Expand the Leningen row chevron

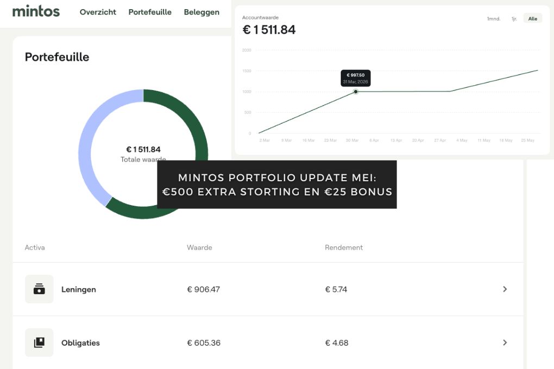coord(505,289)
